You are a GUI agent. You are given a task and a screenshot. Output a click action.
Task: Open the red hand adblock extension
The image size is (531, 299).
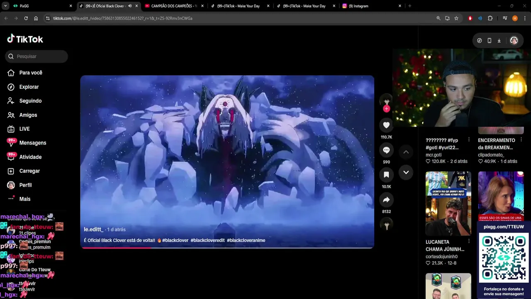(x=470, y=18)
